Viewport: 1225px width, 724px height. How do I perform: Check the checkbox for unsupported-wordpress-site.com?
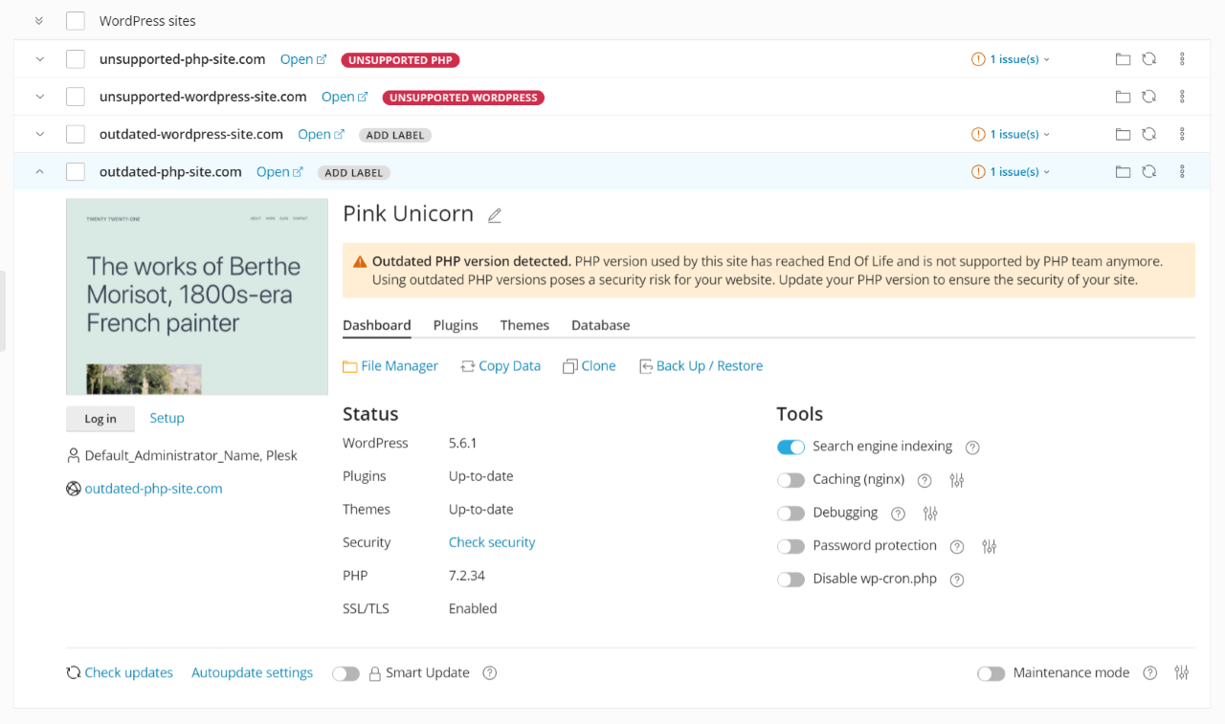(75, 96)
